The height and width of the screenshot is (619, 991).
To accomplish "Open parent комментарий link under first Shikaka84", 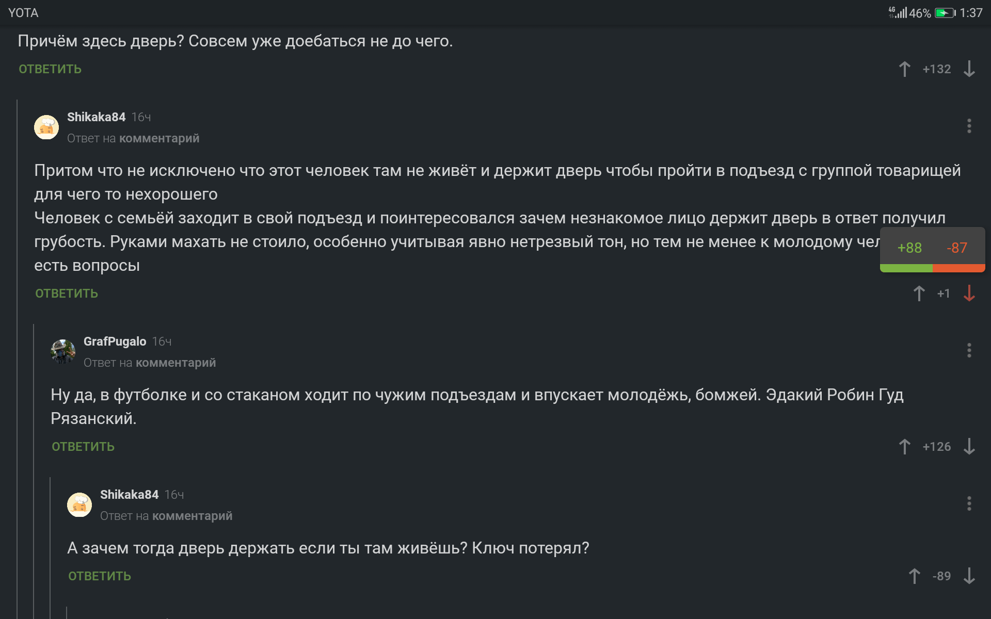I will [x=159, y=138].
